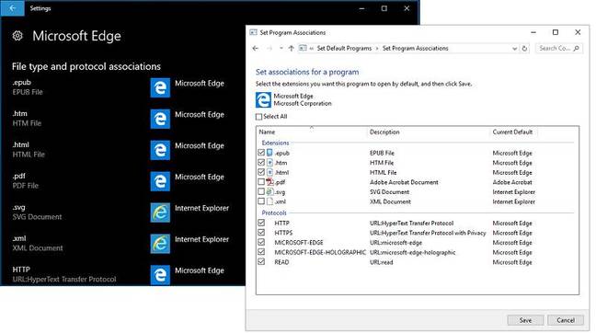
Task: Go up one level in Control Panel
Action: pyautogui.click(x=292, y=48)
